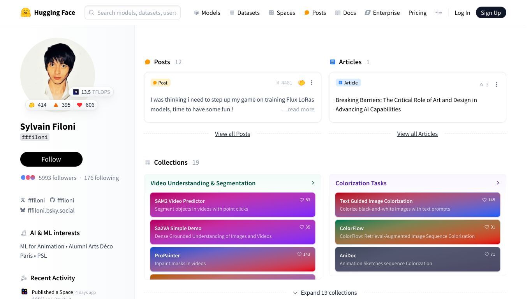Click …read more on the post

click(x=298, y=109)
